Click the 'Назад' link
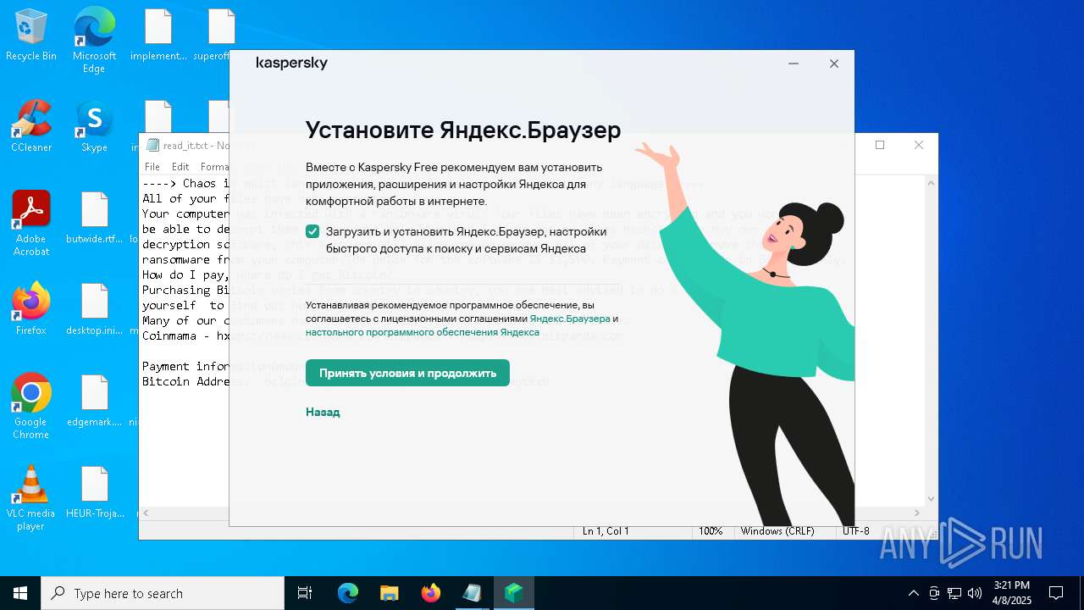This screenshot has width=1084, height=610. (323, 412)
